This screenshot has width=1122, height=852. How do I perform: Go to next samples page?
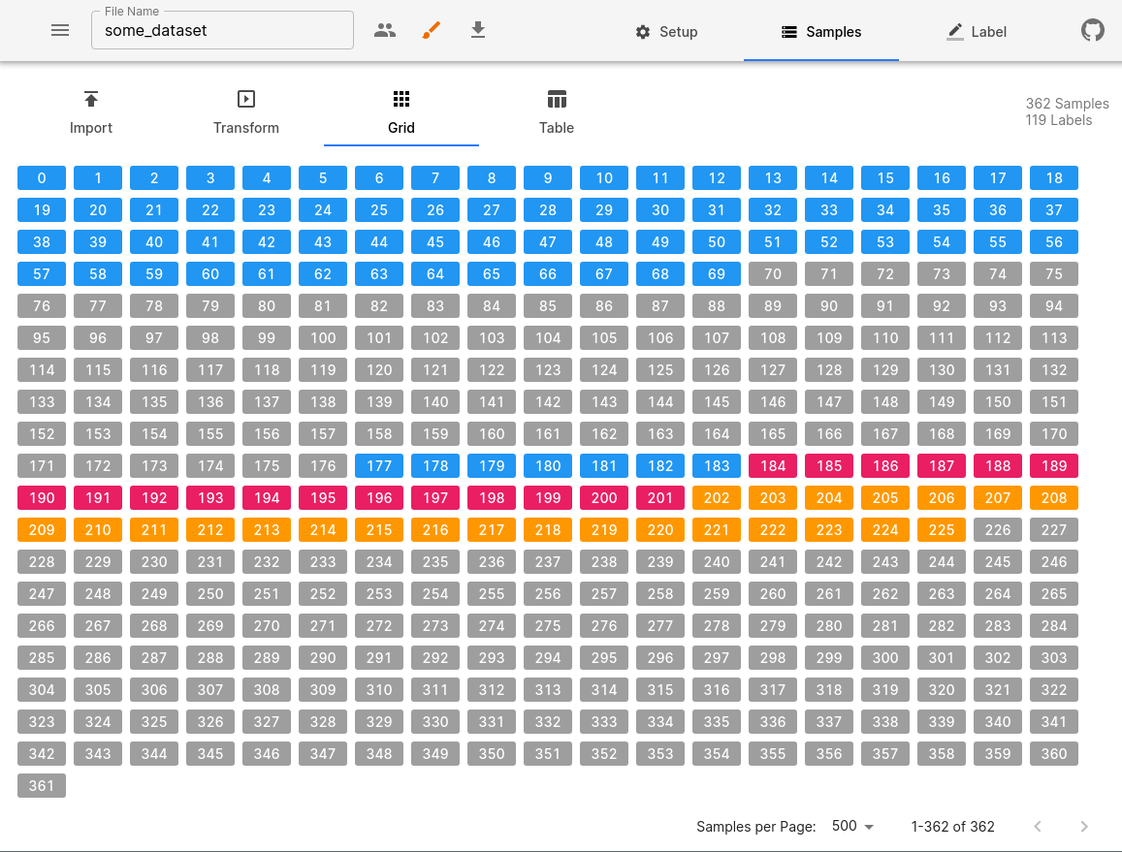click(x=1084, y=827)
